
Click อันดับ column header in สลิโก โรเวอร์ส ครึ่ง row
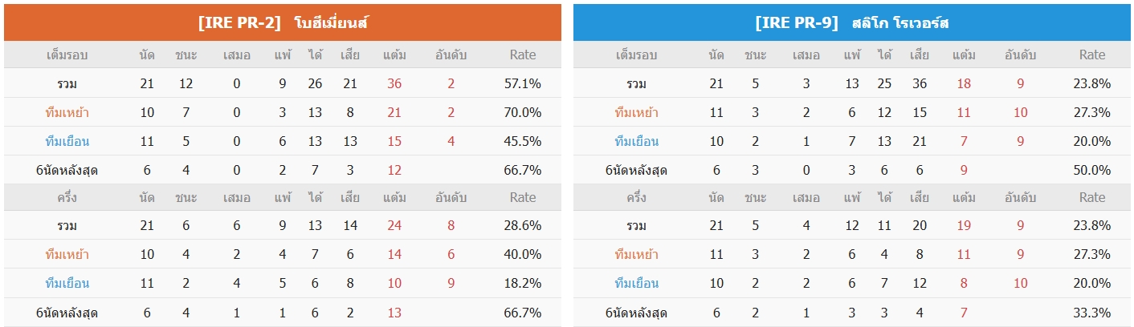1020,197
